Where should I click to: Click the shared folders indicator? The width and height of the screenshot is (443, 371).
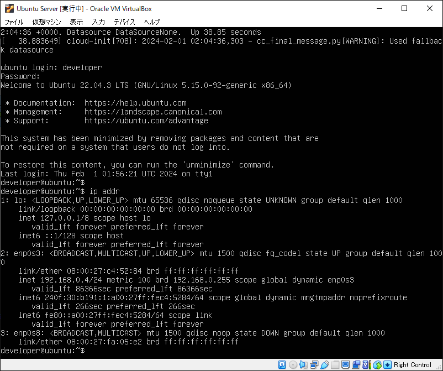335,365
